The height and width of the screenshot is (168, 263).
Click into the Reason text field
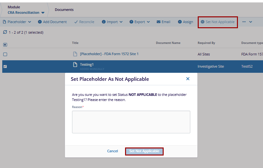click(131, 122)
